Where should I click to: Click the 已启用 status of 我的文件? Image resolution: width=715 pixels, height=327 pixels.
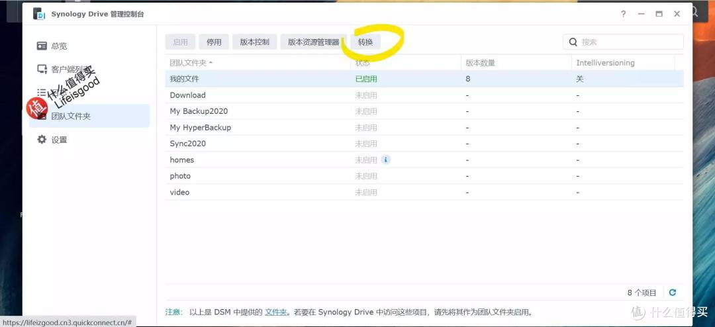click(366, 79)
